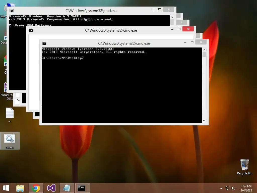
Task: Close the front cmd.exe window
Action: 201,42
